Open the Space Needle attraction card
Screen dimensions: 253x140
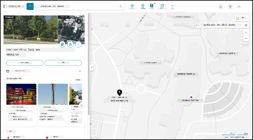pos(53,105)
